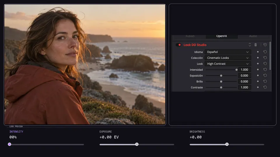Add a keyframe for Exposición
Image resolution: width=280 pixels, height=157 pixels.
258,76
